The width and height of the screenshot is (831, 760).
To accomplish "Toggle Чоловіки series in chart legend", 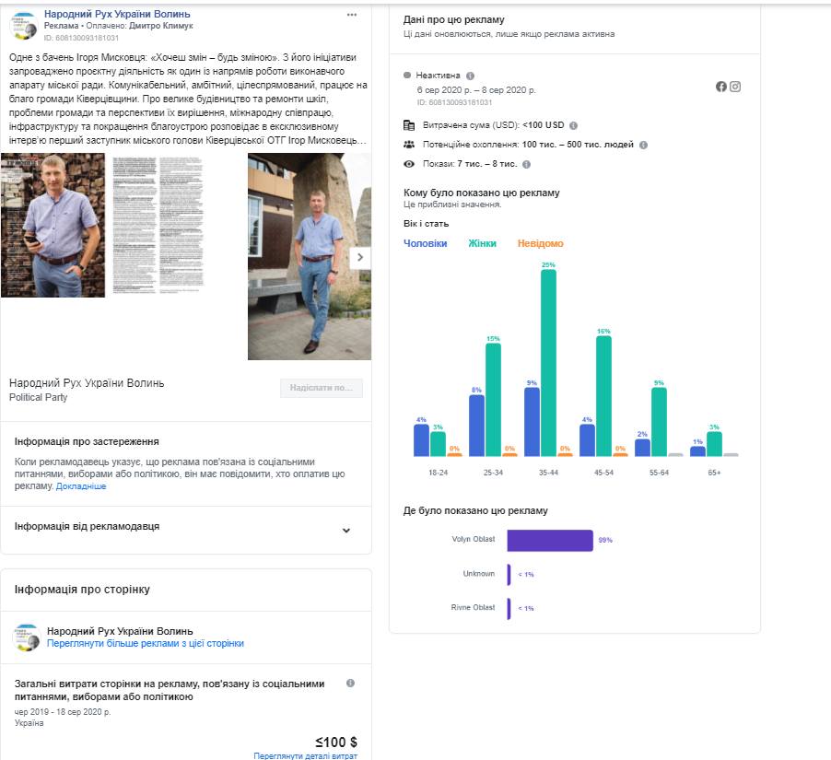I will click(426, 243).
